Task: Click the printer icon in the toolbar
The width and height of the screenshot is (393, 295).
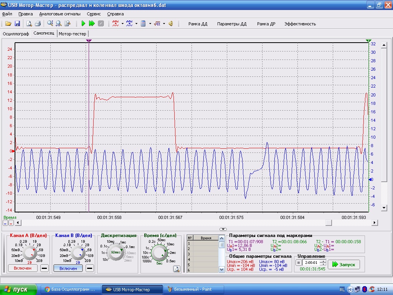Action: [38, 24]
